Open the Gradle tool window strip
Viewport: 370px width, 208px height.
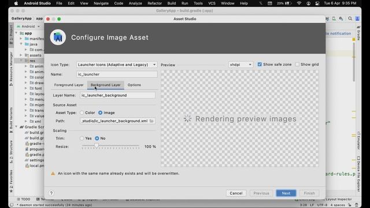tap(358, 33)
